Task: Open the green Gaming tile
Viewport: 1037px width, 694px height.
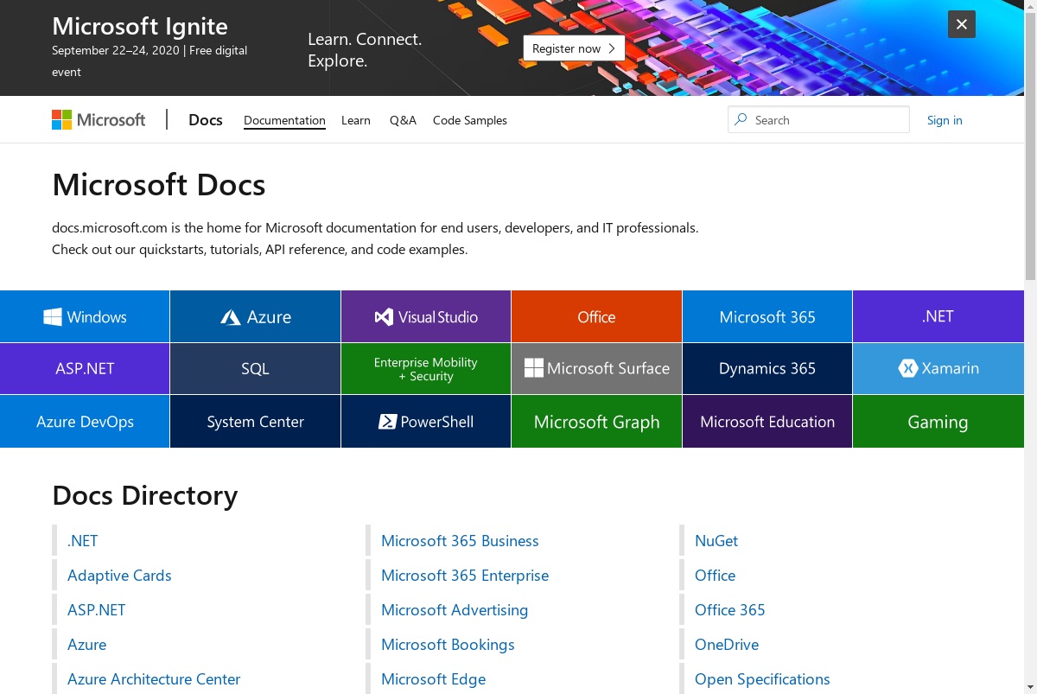Action: pos(938,422)
